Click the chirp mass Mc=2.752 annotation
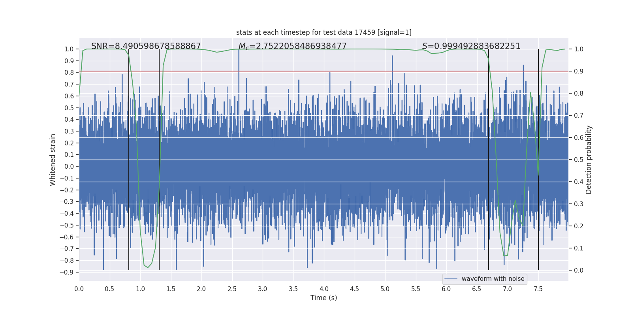 click(x=292, y=46)
